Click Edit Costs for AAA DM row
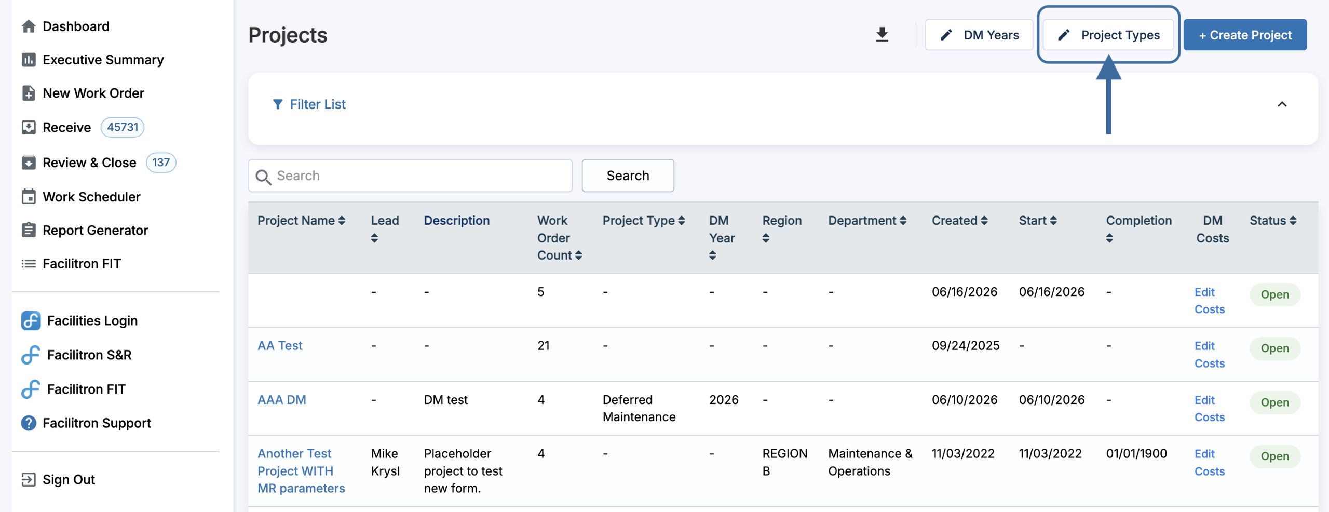The height and width of the screenshot is (512, 1329). point(1209,409)
